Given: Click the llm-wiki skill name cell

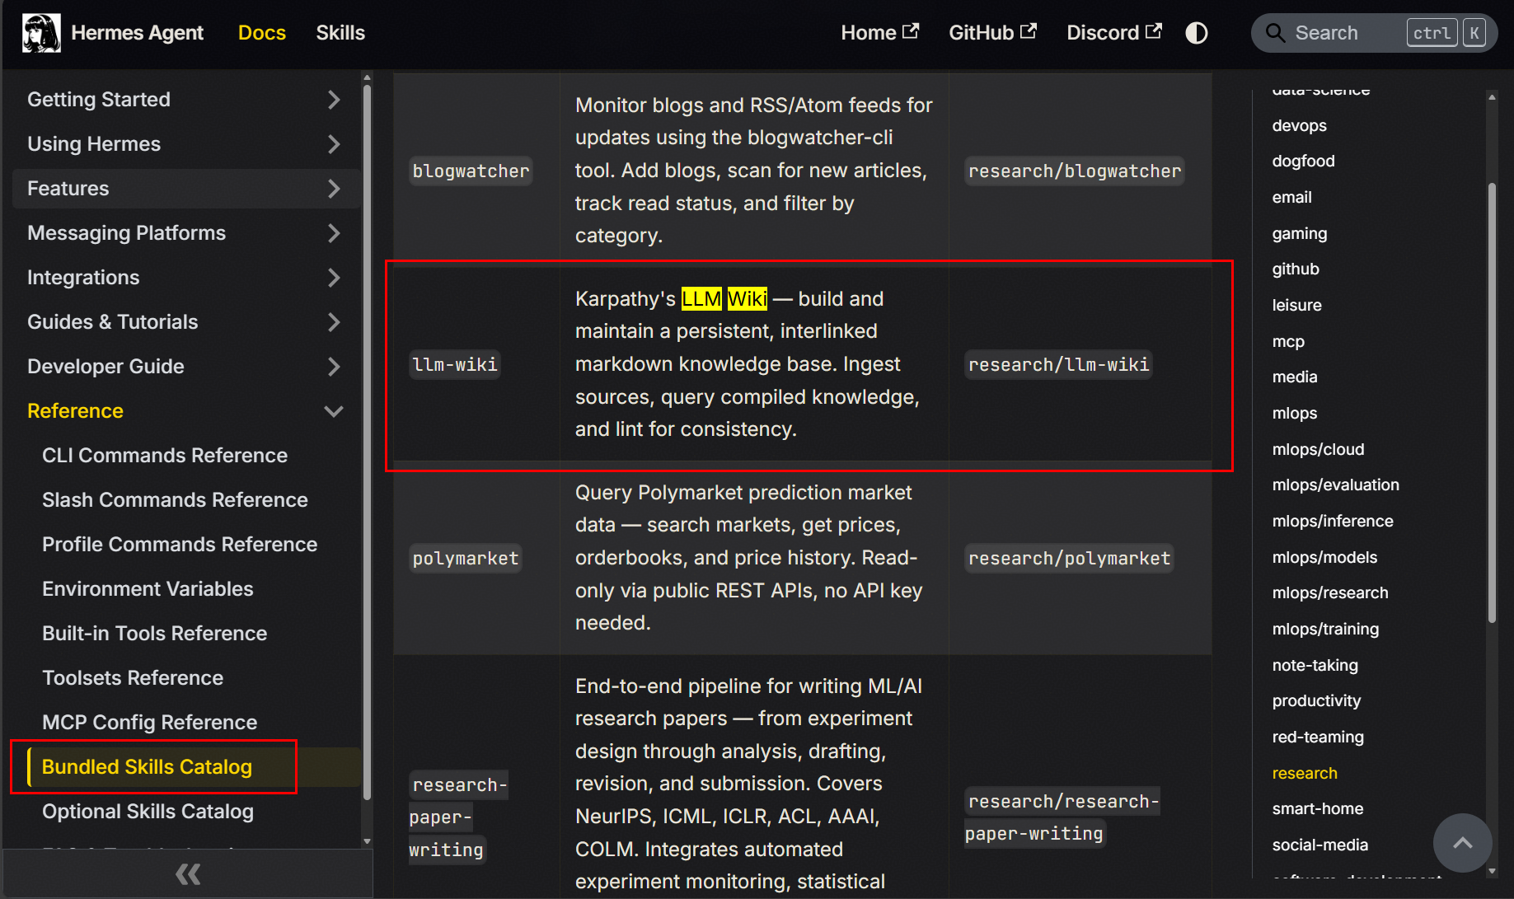Looking at the screenshot, I should click(x=455, y=364).
